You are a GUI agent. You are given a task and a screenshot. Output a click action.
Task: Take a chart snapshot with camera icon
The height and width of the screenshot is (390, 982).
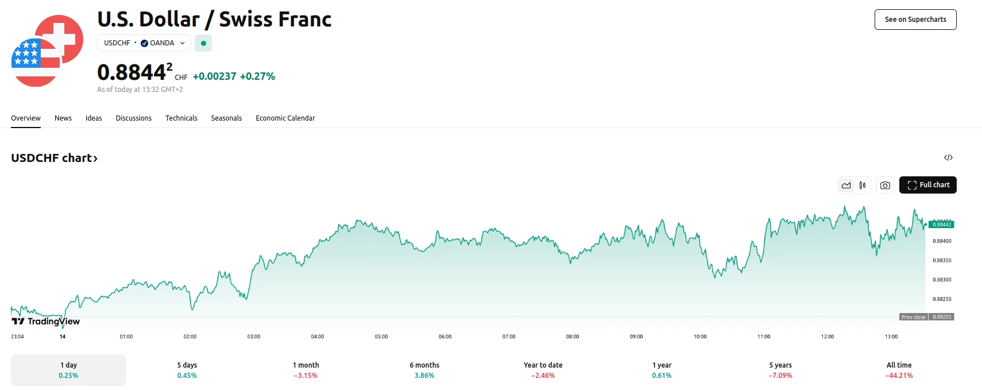[885, 185]
